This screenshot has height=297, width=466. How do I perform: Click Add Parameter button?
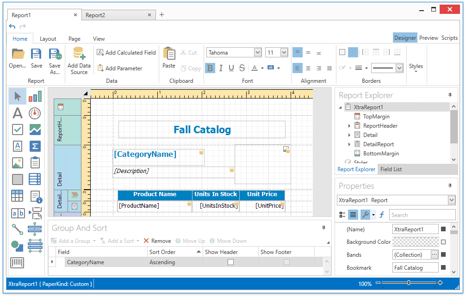(120, 68)
